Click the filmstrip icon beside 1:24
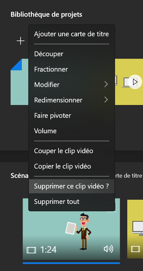 pos(31,250)
